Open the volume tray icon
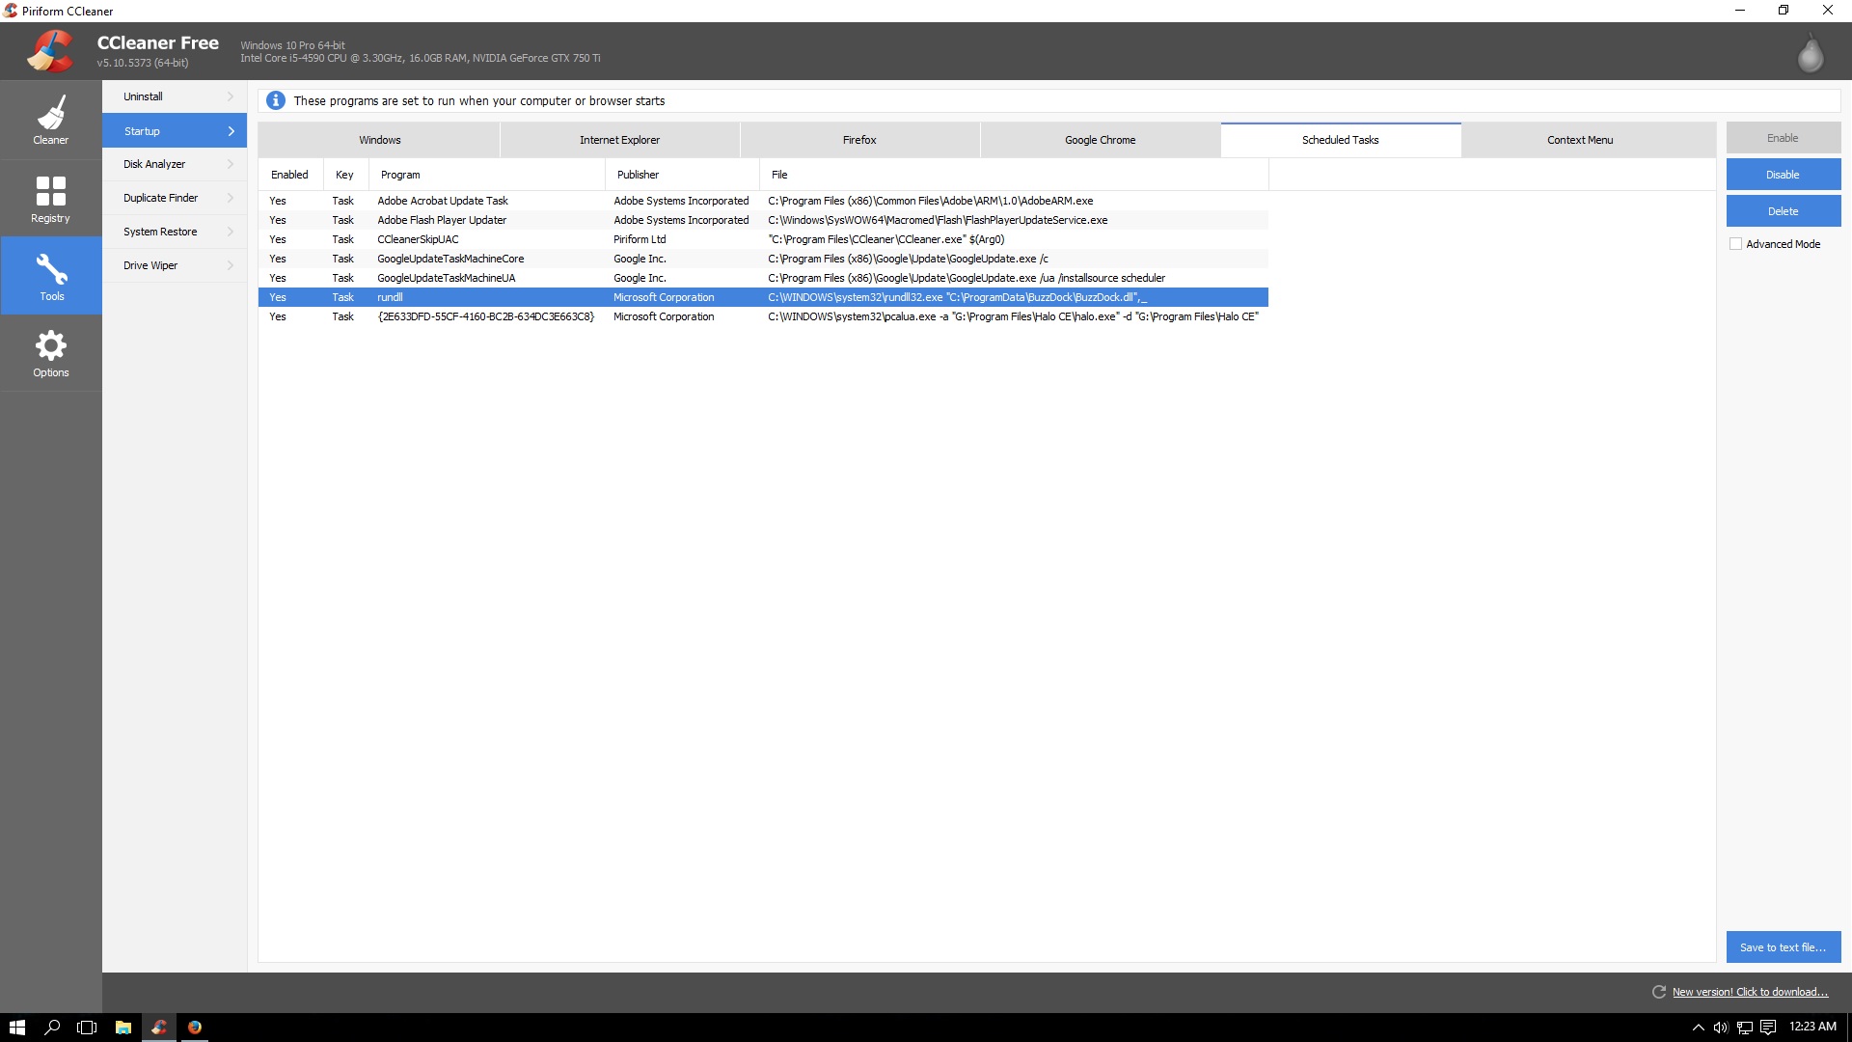Screen dimensions: 1852x1042 point(1721,1028)
